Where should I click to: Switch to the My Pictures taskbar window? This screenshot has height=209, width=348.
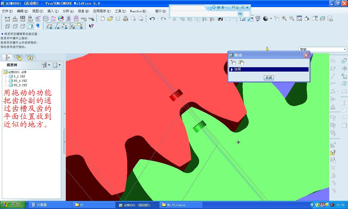click(x=181, y=205)
